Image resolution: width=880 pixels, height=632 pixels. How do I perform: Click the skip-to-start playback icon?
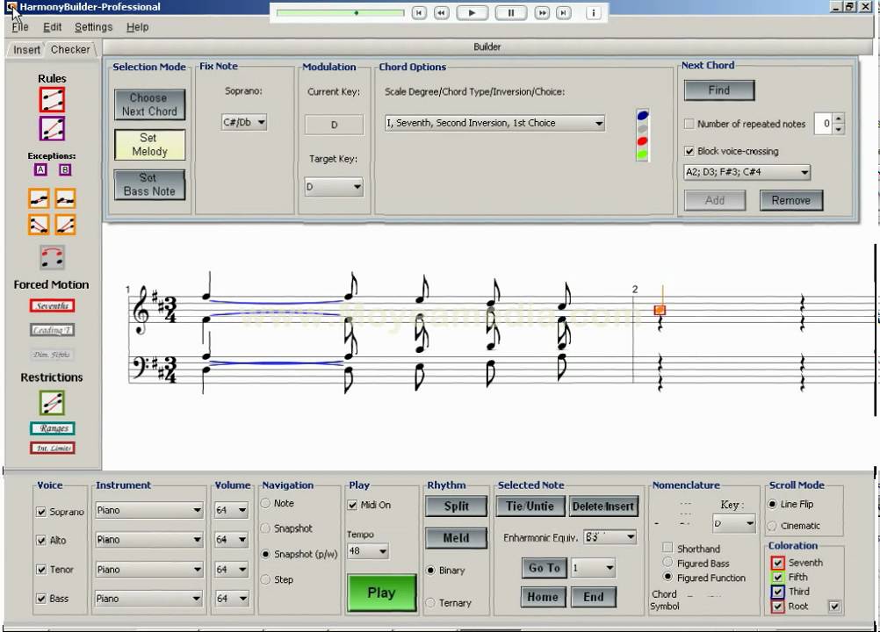pos(419,13)
